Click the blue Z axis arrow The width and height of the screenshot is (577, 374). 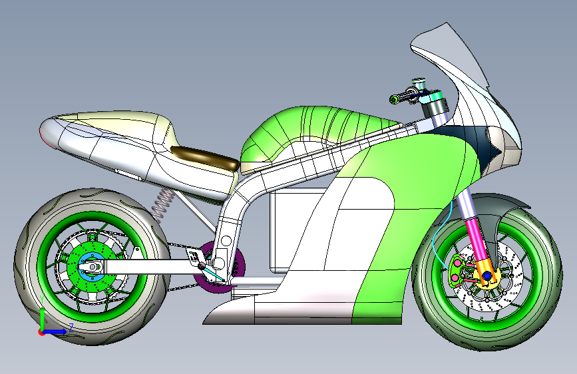click(56, 331)
